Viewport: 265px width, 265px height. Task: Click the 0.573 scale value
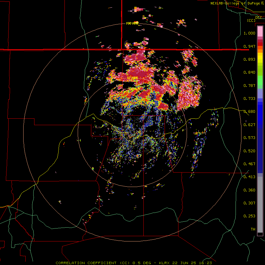[x=249, y=138]
